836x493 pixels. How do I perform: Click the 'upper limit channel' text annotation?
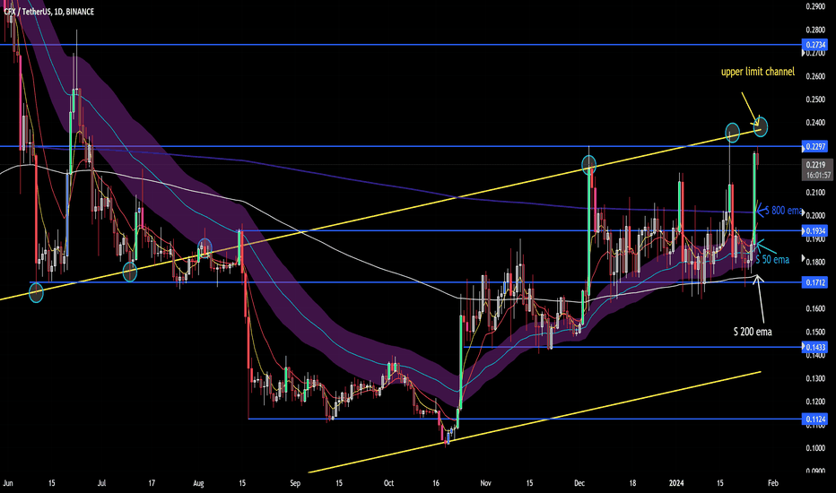click(x=758, y=72)
